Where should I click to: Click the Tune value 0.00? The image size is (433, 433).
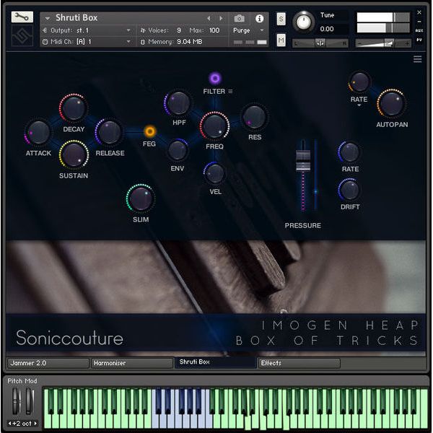[x=327, y=29]
